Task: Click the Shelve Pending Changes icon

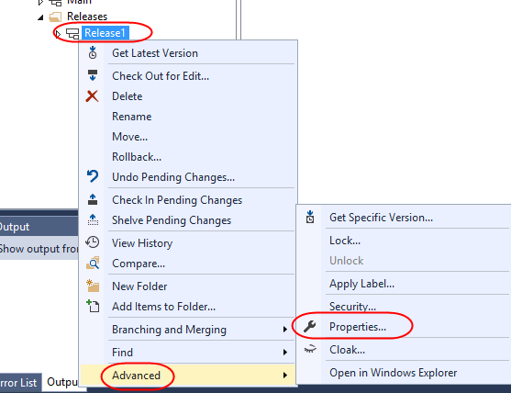Action: click(x=93, y=219)
